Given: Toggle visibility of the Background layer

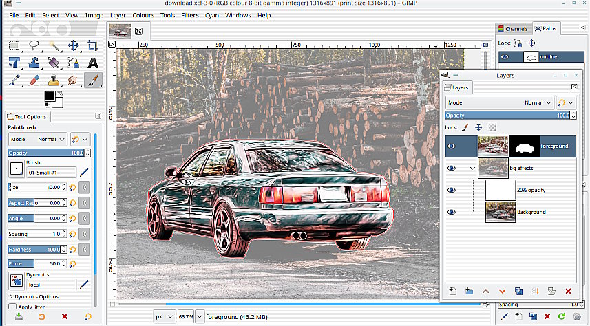Looking at the screenshot, I should click(x=452, y=212).
